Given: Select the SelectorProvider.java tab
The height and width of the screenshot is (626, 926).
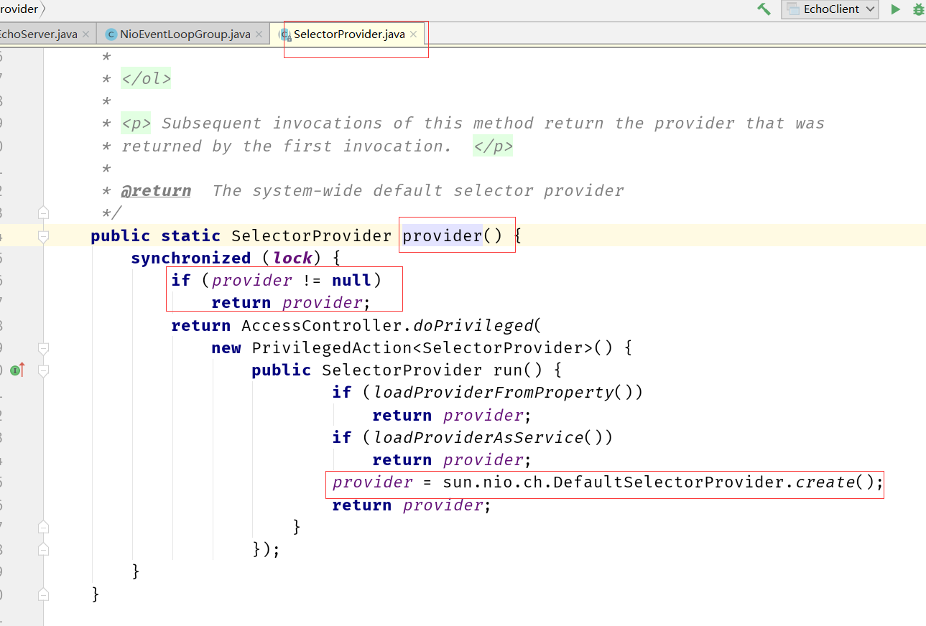Looking at the screenshot, I should point(349,34).
